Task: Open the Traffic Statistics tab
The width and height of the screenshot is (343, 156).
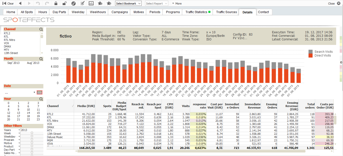Action: point(198,12)
